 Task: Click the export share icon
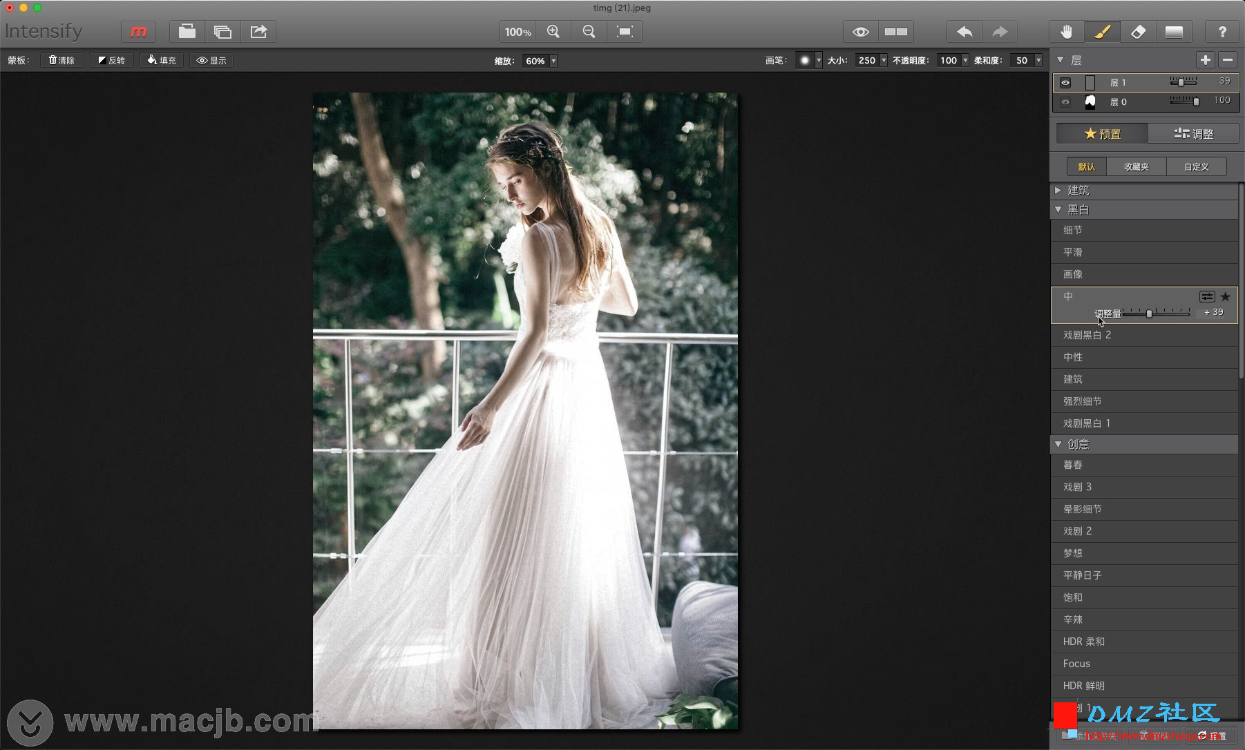(x=258, y=32)
